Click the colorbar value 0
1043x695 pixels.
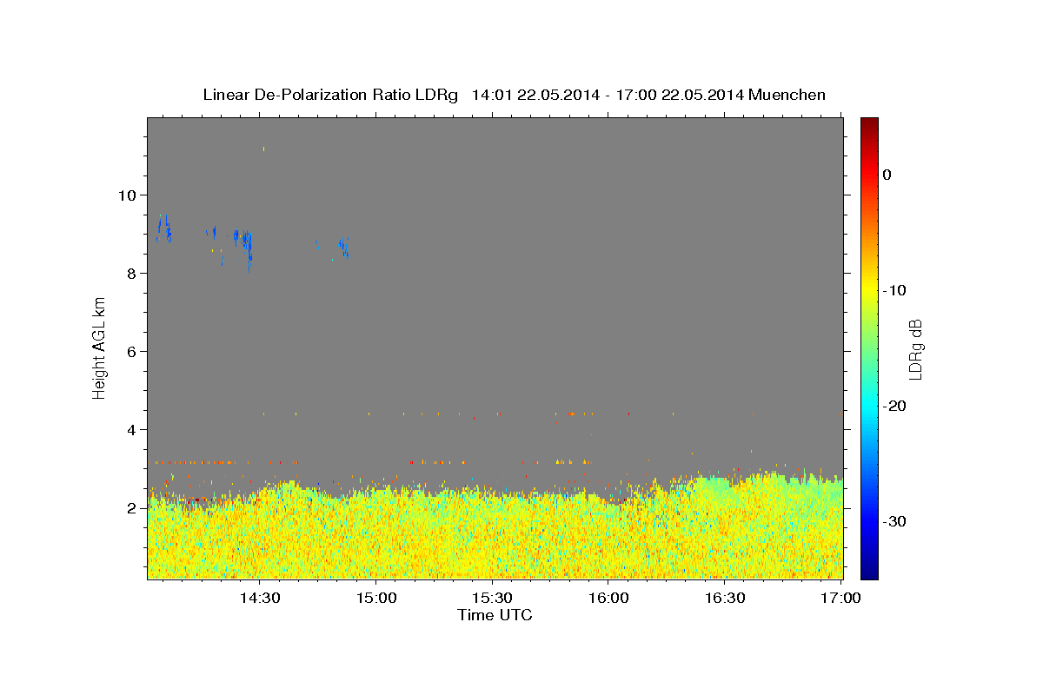pos(887,175)
